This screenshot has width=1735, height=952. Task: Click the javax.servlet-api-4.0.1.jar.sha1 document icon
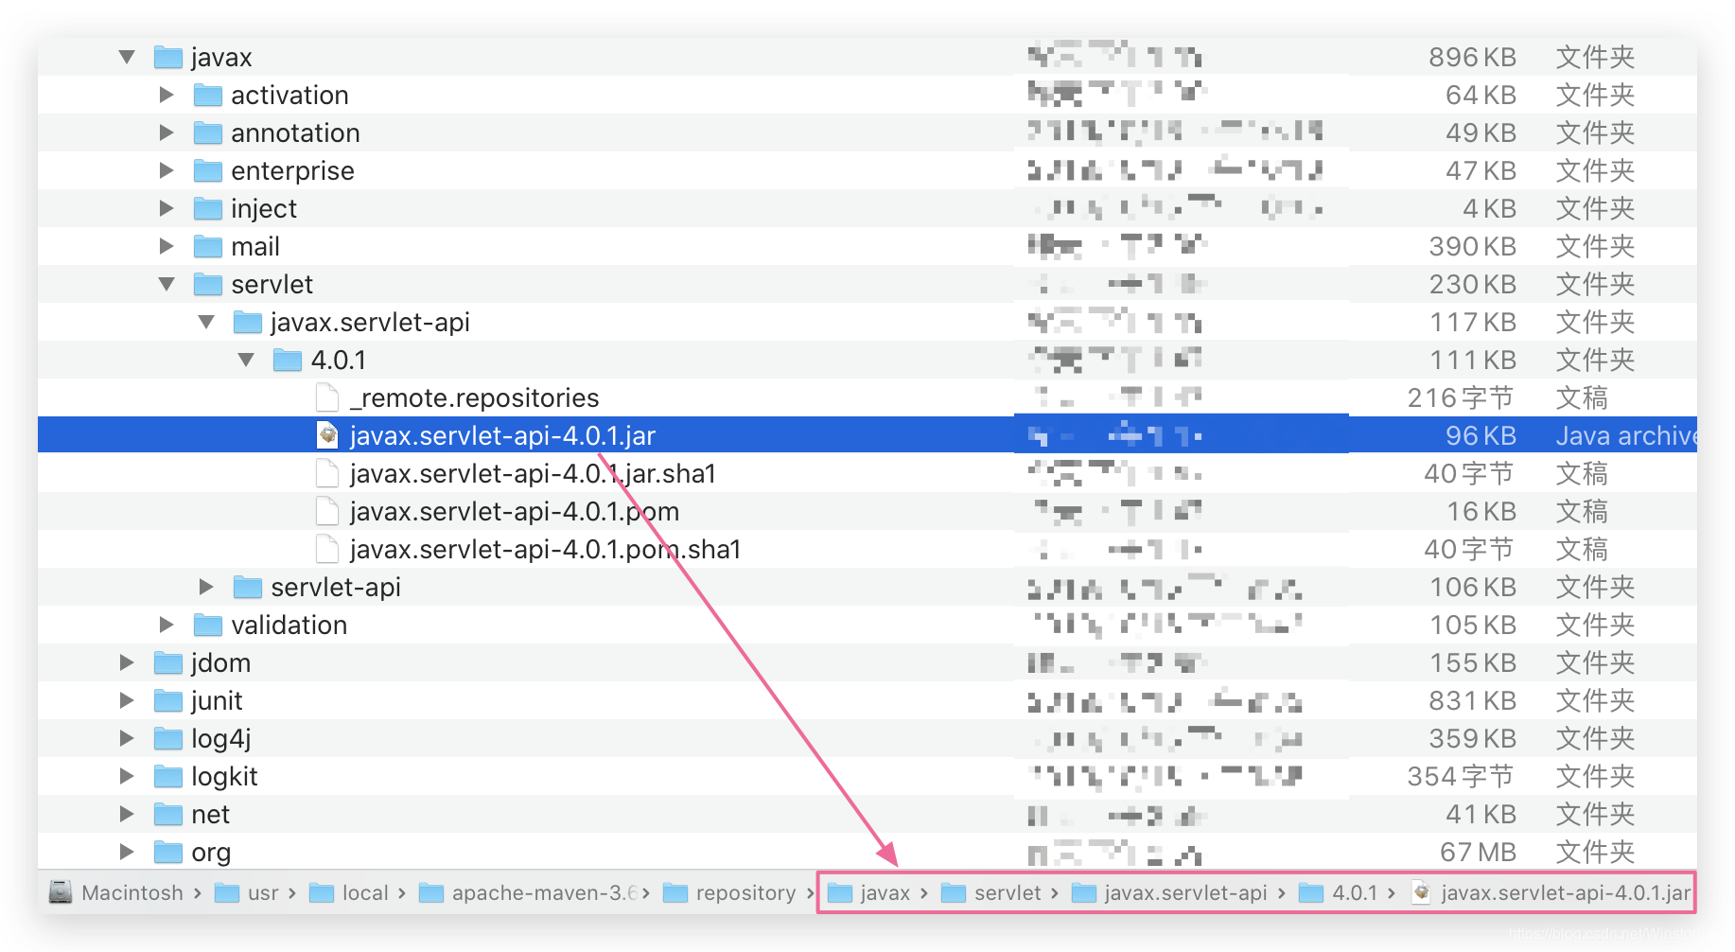(x=327, y=473)
